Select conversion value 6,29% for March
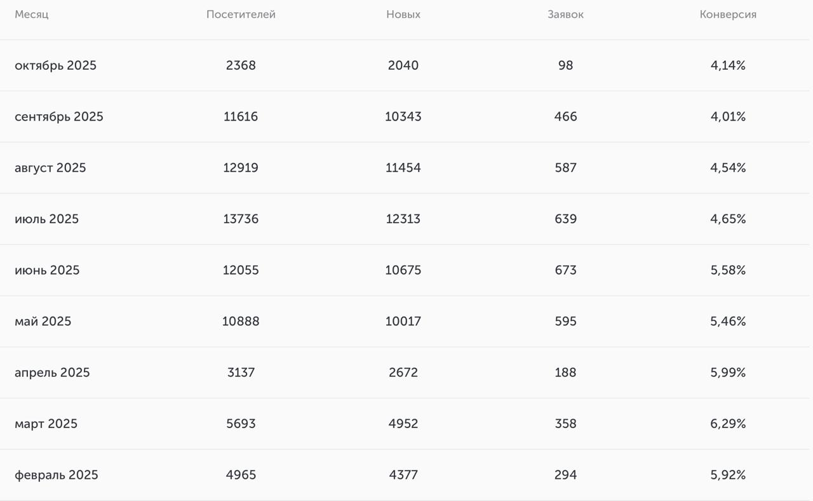This screenshot has width=813, height=501. (728, 424)
